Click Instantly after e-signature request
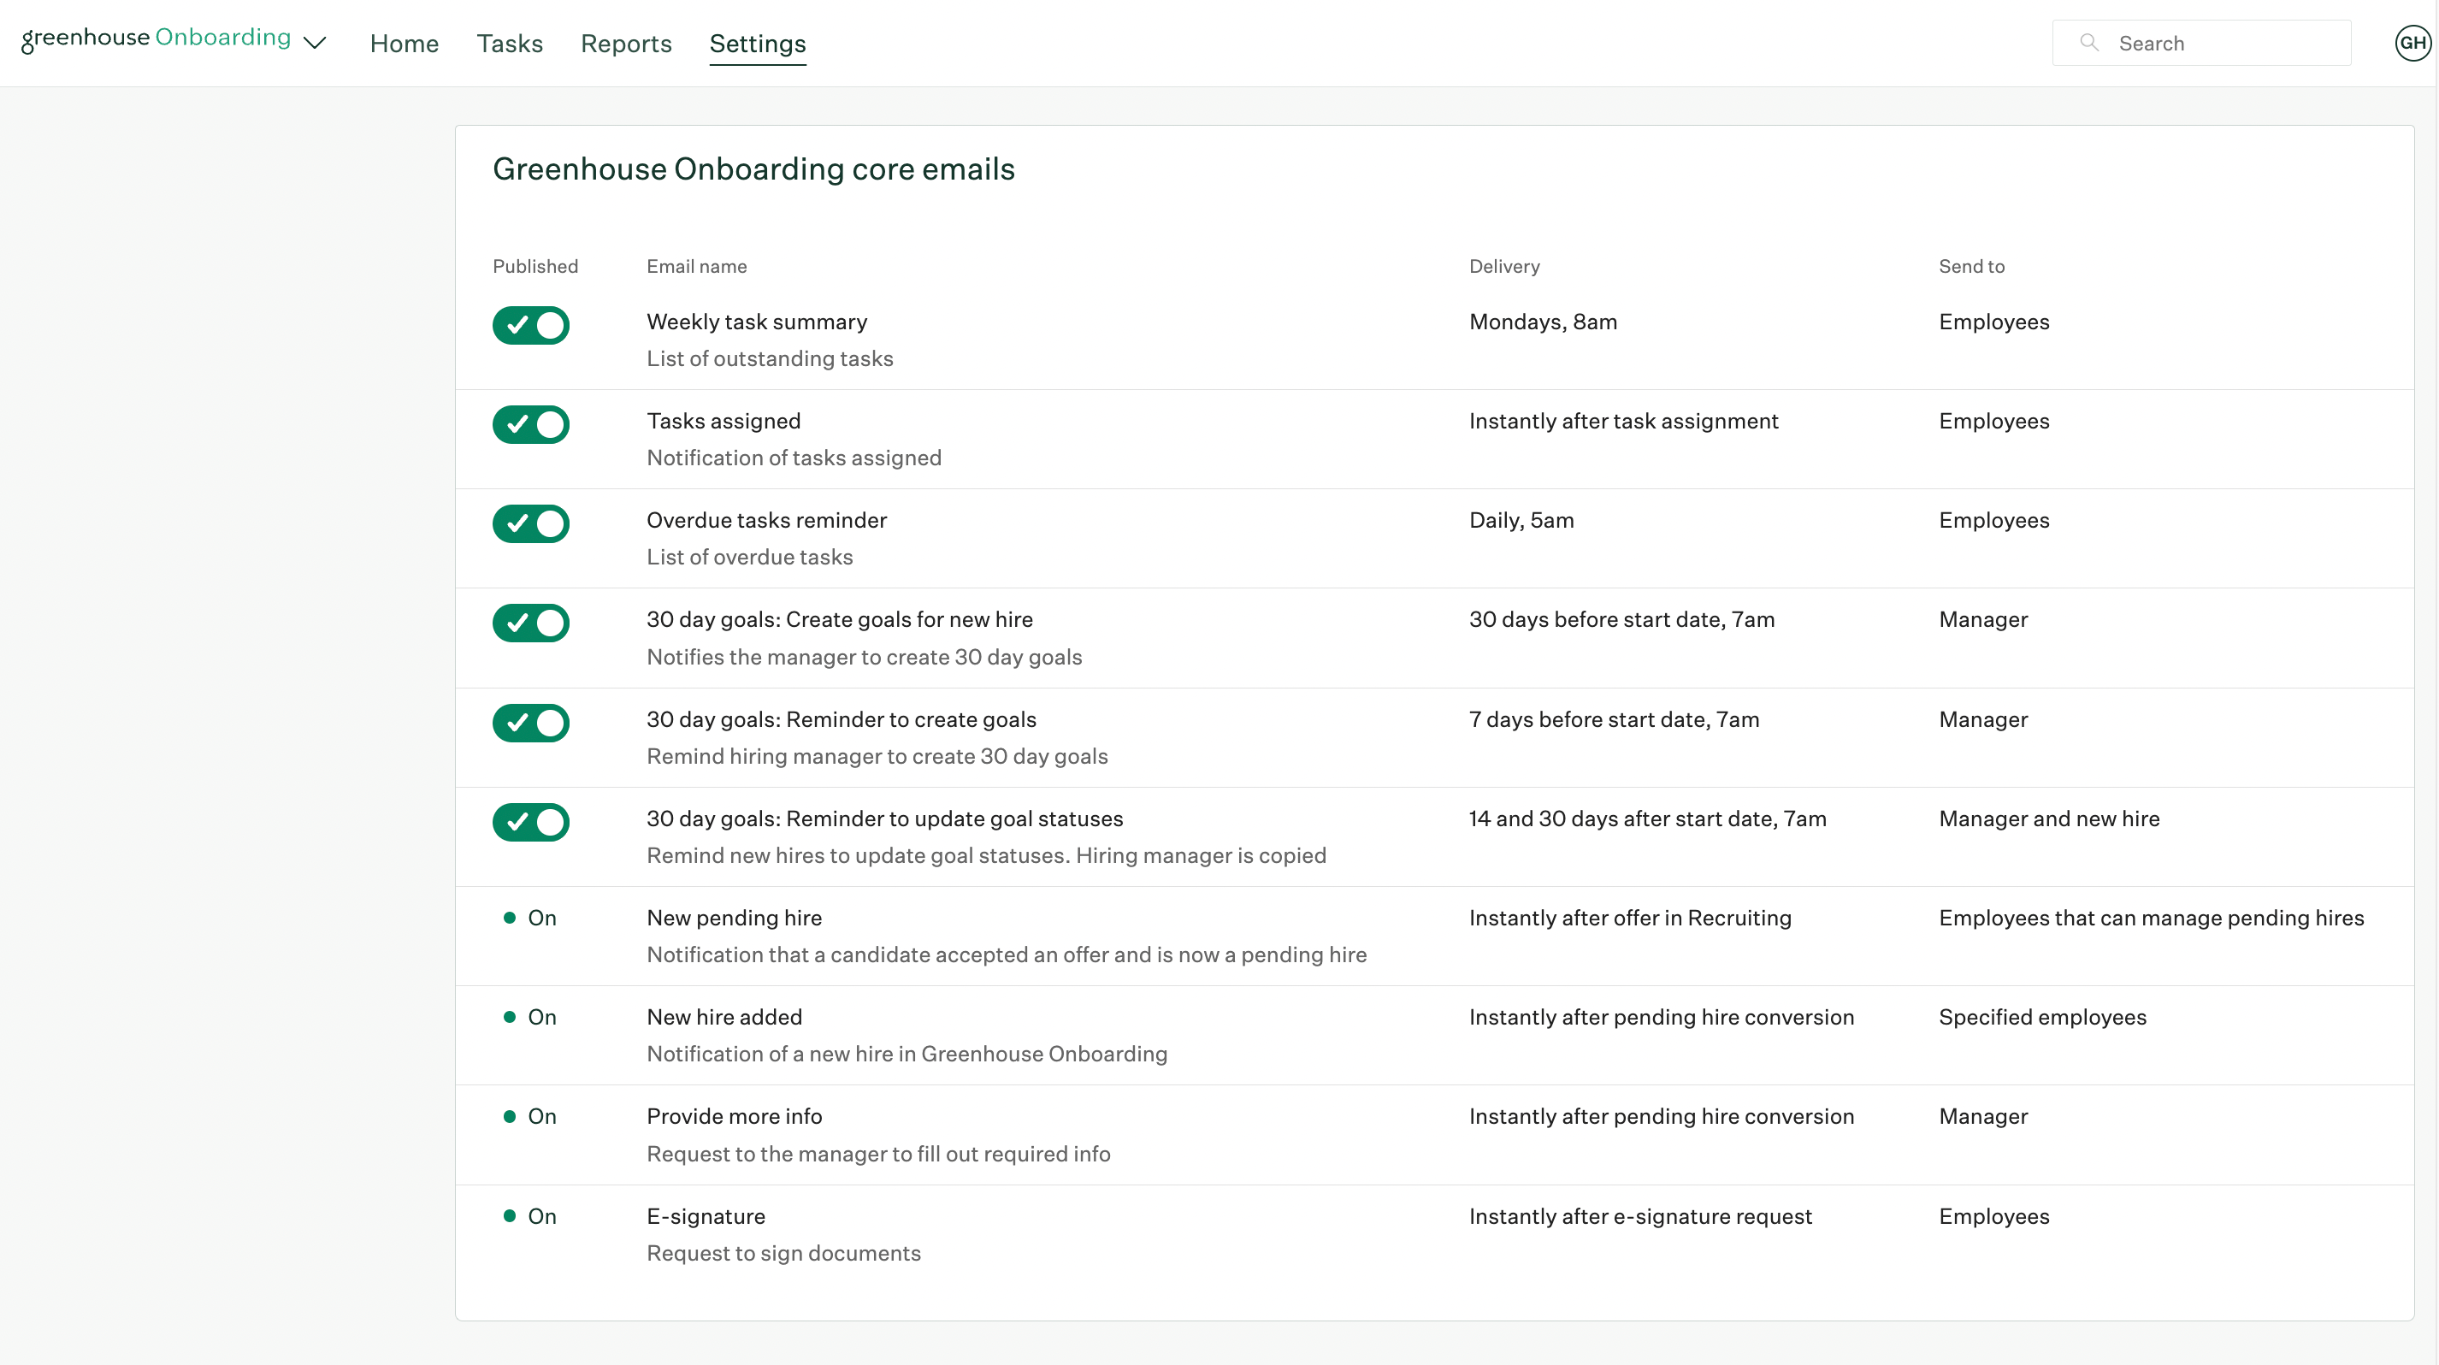The image size is (2439, 1365). tap(1640, 1216)
